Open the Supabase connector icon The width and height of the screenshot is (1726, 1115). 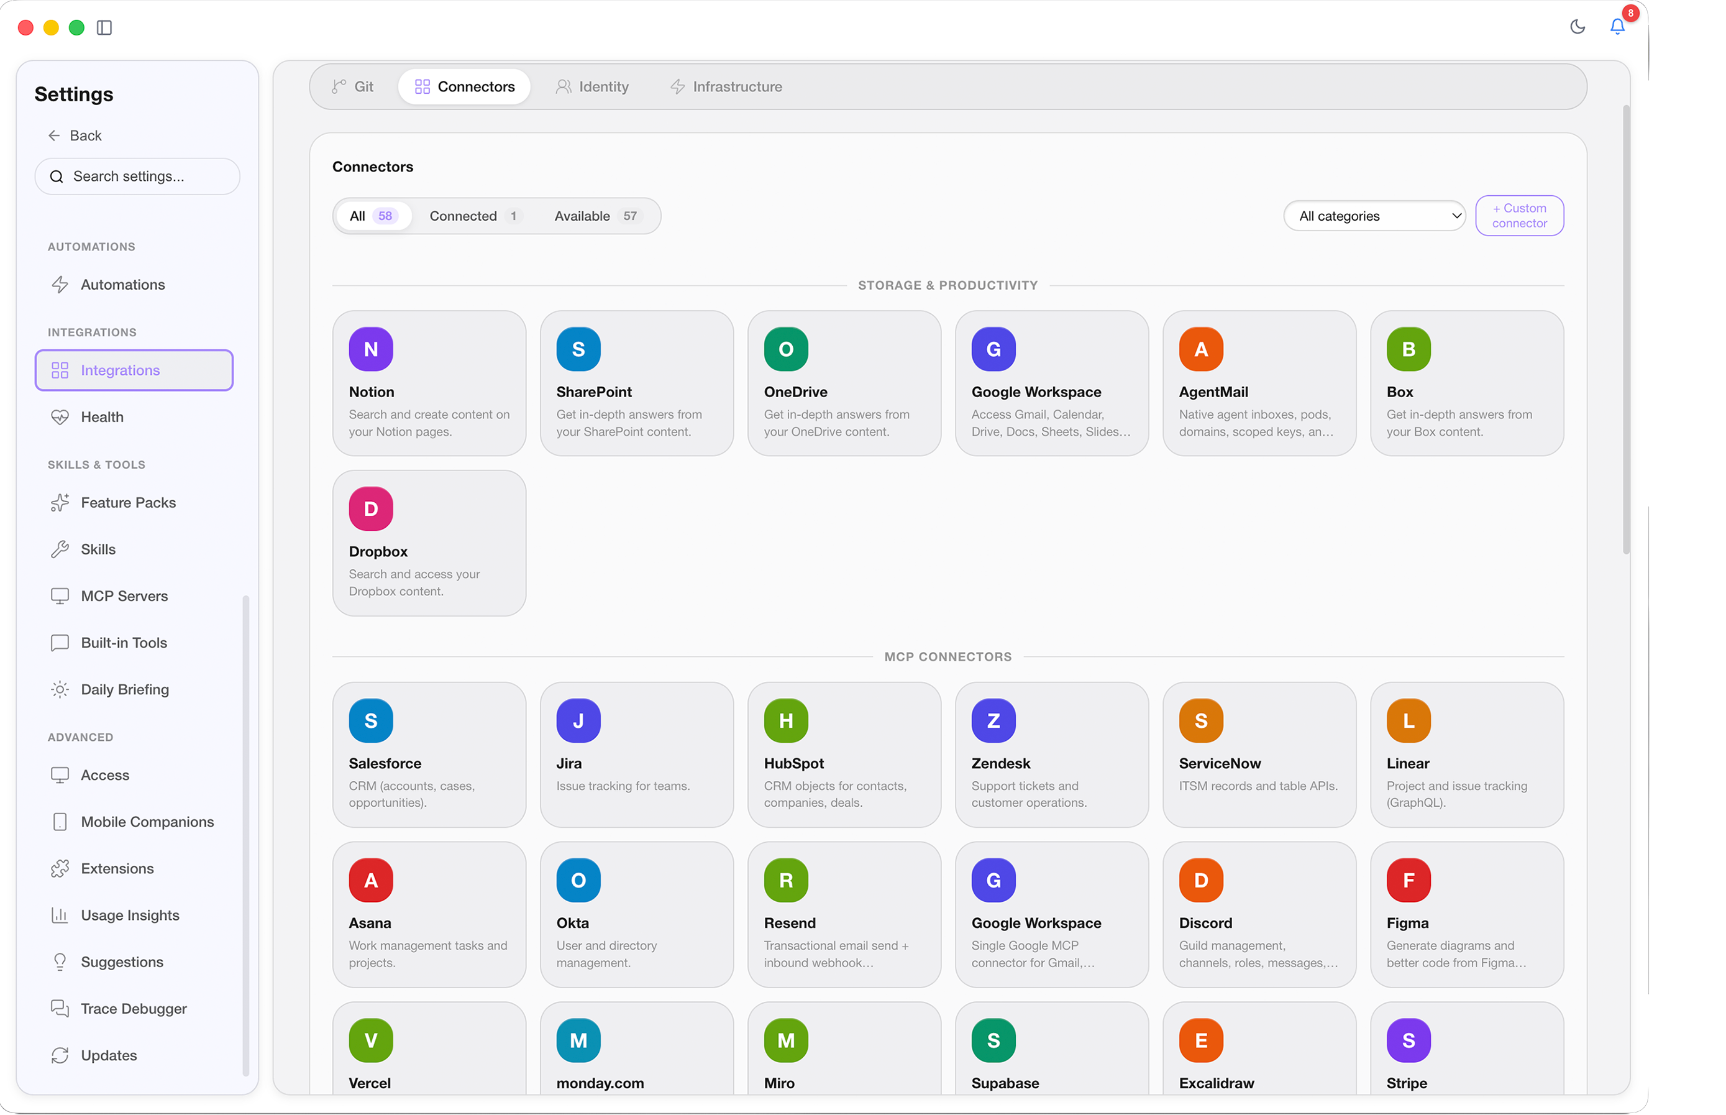(993, 1040)
